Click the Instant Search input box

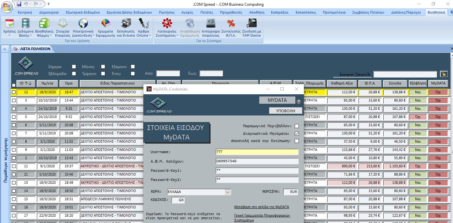(406, 74)
